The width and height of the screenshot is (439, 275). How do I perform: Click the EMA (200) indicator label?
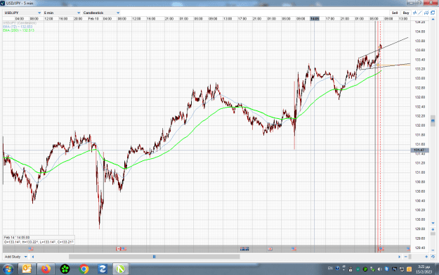click(x=18, y=30)
